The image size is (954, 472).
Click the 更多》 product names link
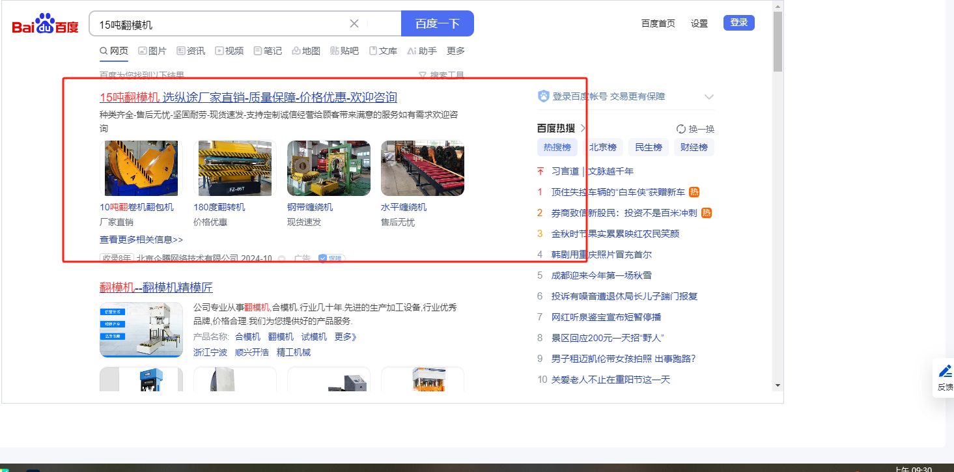click(x=346, y=337)
